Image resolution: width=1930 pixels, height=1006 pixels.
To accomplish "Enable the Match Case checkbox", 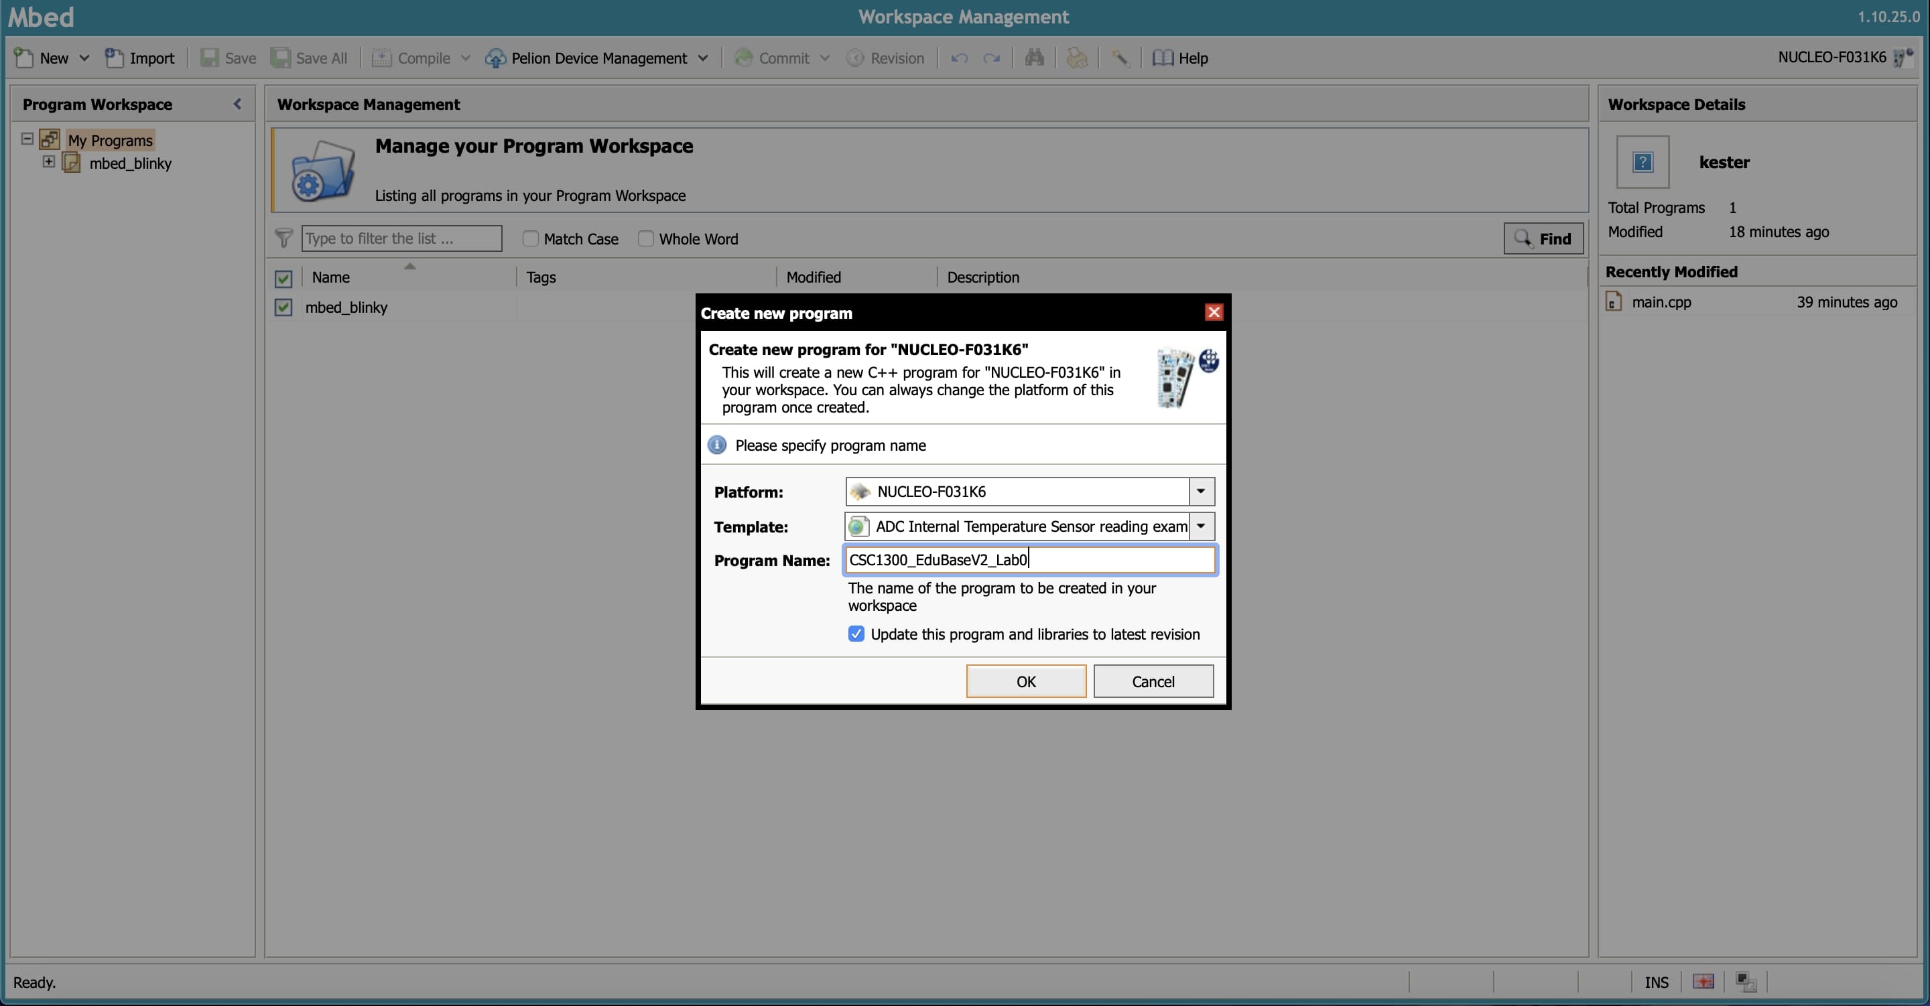I will click(x=531, y=238).
